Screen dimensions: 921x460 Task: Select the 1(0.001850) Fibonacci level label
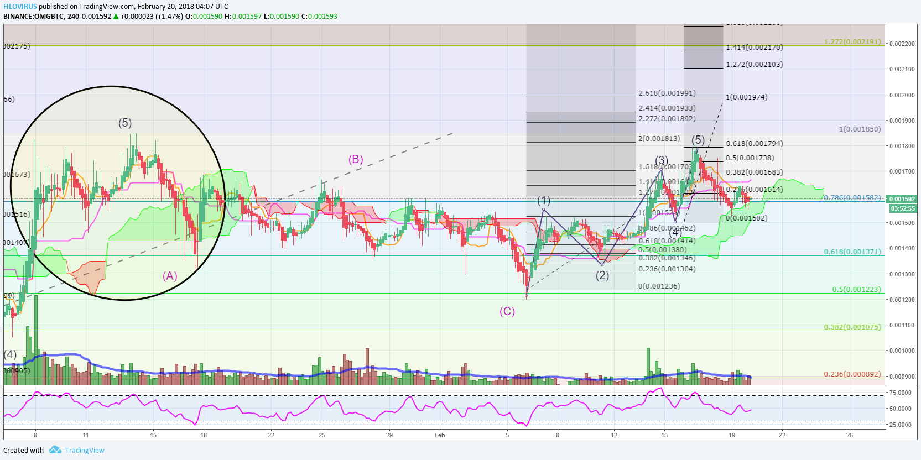click(x=860, y=129)
